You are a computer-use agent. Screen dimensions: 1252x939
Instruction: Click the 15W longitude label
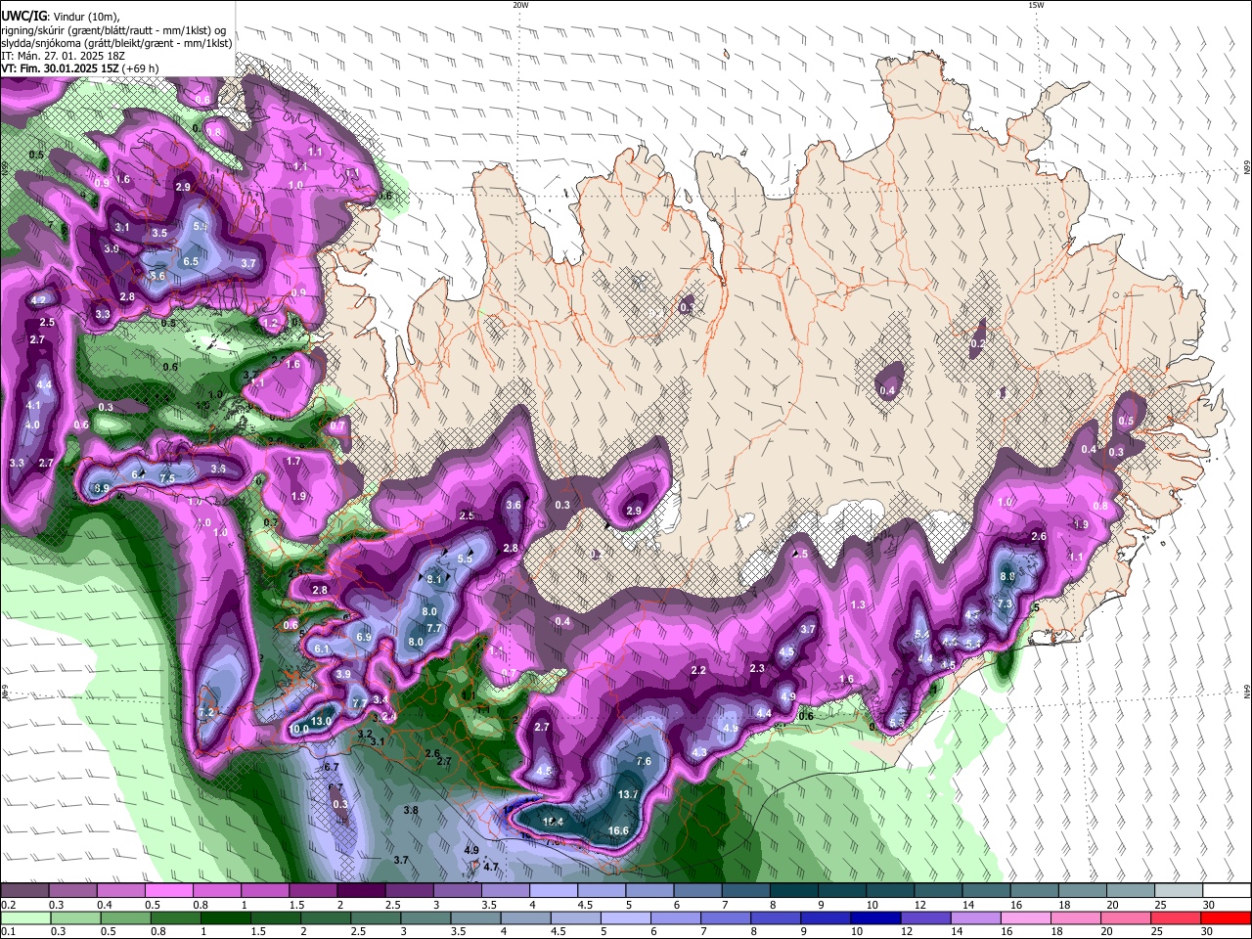pyautogui.click(x=1036, y=5)
